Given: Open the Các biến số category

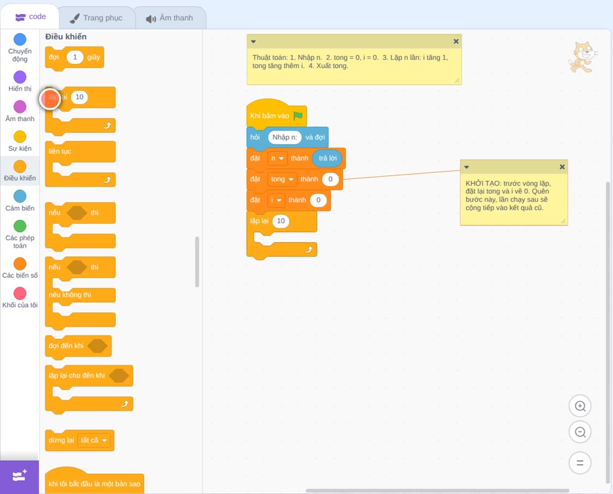Looking at the screenshot, I should 20,268.
